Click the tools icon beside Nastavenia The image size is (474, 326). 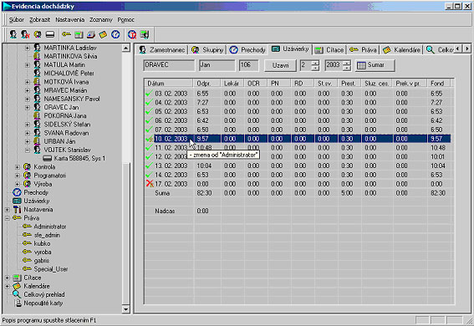pos(17,209)
